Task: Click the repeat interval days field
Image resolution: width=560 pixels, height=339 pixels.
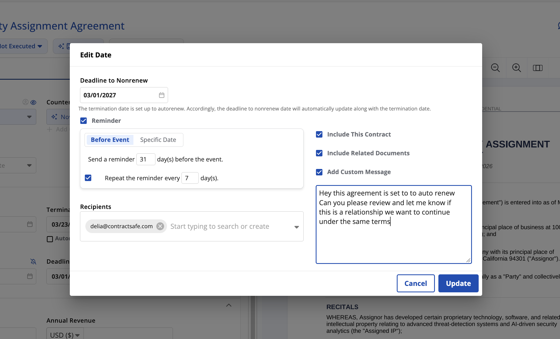Action: click(190, 178)
